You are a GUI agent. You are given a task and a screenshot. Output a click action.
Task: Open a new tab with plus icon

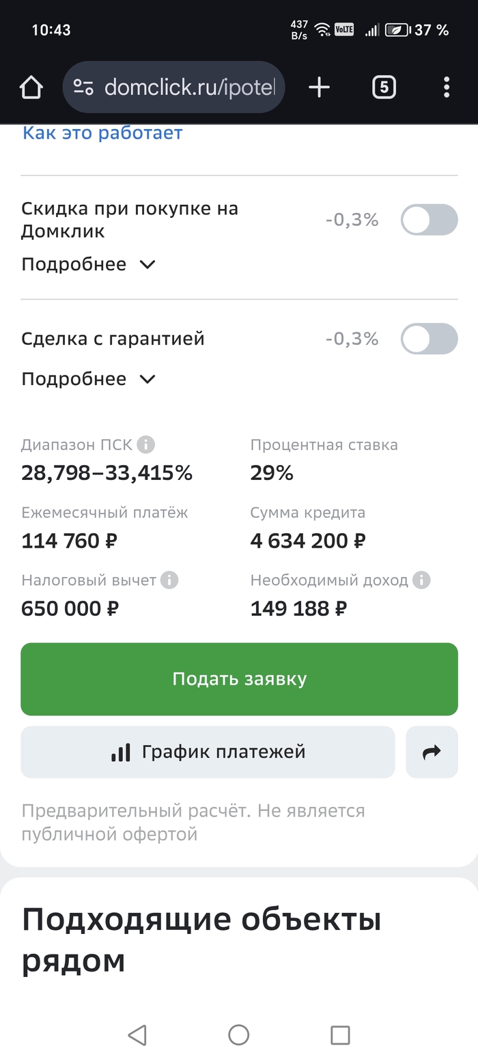coord(319,87)
